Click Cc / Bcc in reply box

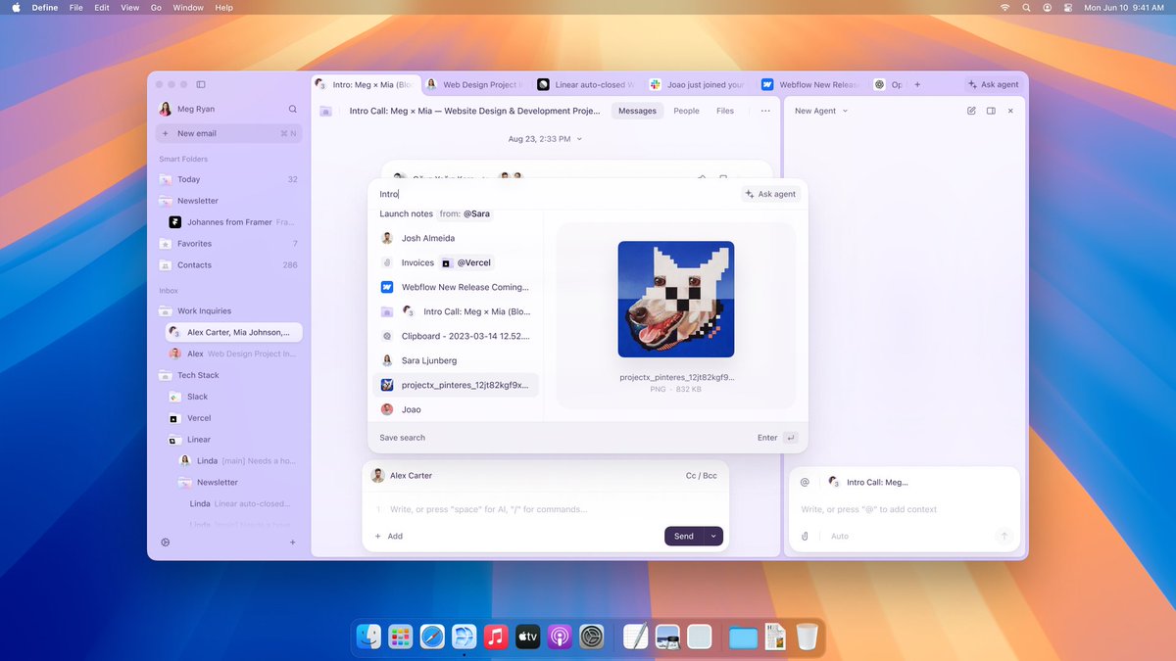[x=701, y=476]
